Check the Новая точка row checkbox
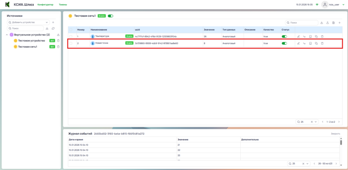The height and width of the screenshot is (170, 348). (71, 43)
